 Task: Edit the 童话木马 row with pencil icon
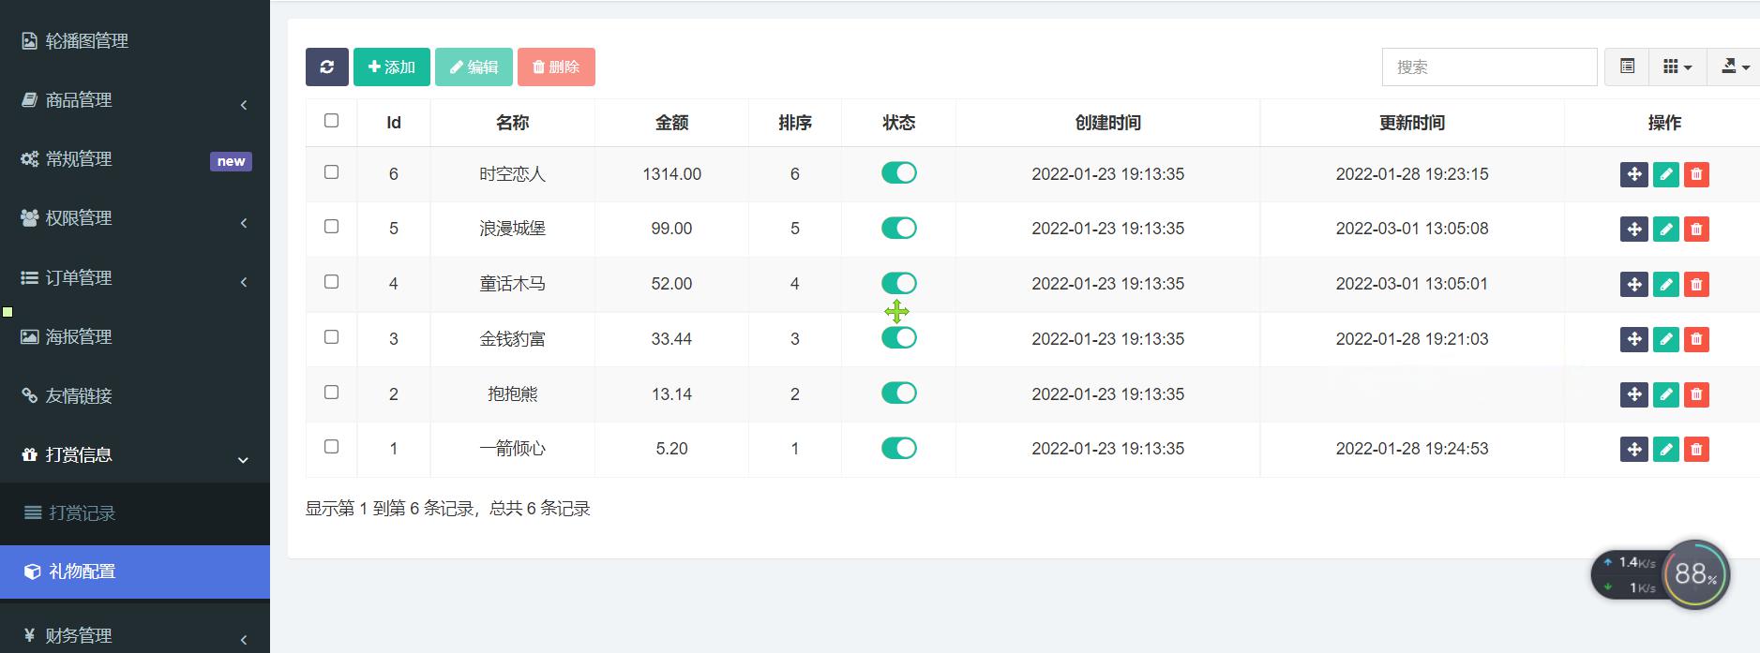tap(1665, 285)
